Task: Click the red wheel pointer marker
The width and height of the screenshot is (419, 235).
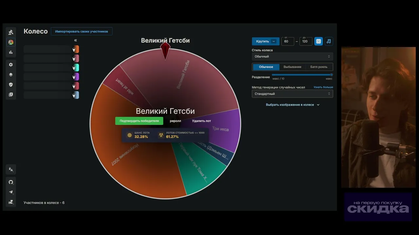Action: tap(165, 52)
